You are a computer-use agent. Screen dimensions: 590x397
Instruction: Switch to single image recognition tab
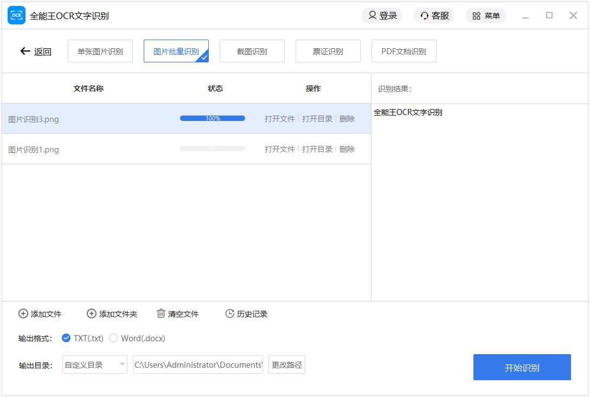100,52
